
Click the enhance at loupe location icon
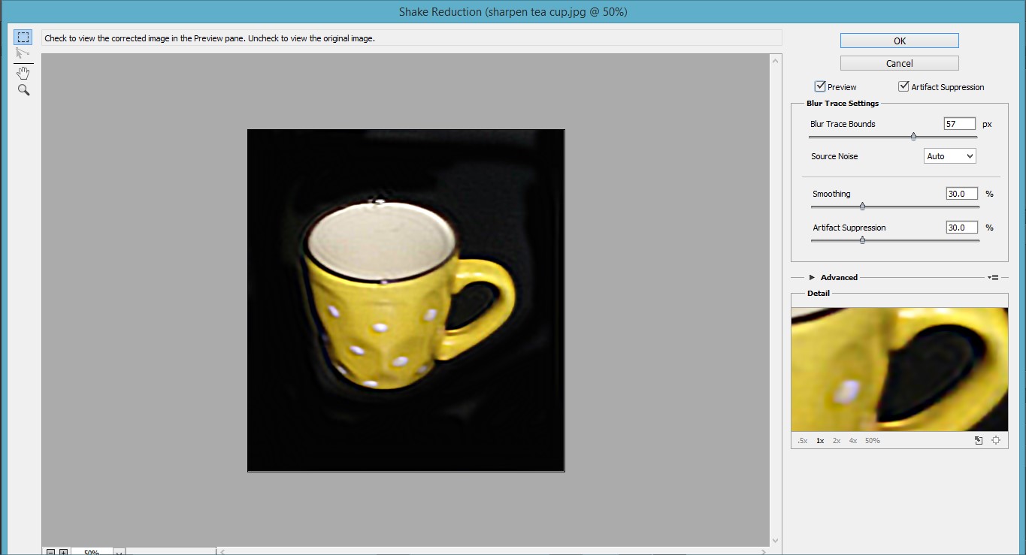tap(996, 441)
